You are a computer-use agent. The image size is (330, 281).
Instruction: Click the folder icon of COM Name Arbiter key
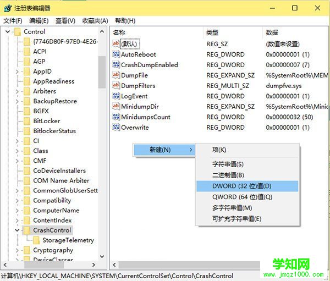pyautogui.click(x=27, y=180)
